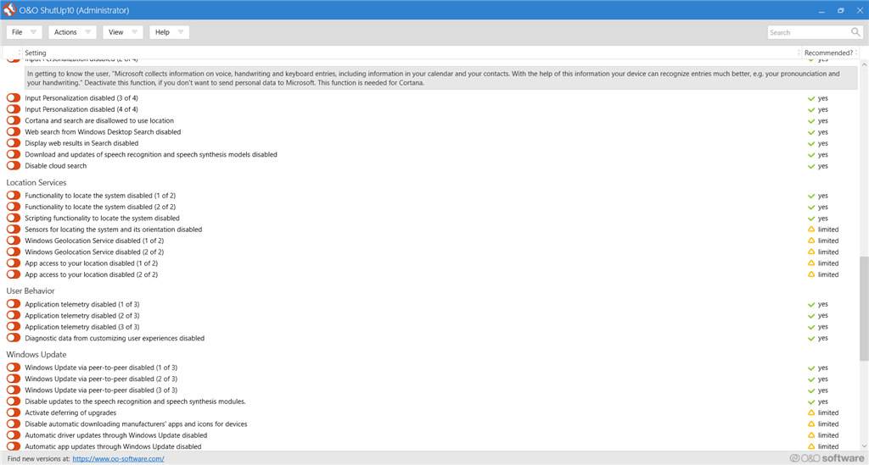Click the vertical scrollbar thumb
This screenshot has width=869, height=465.
click(864, 308)
